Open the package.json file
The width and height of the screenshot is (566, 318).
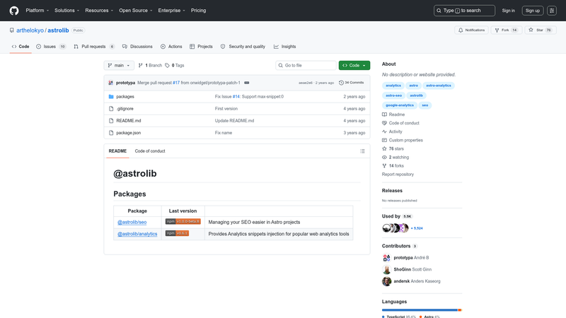pos(129,133)
